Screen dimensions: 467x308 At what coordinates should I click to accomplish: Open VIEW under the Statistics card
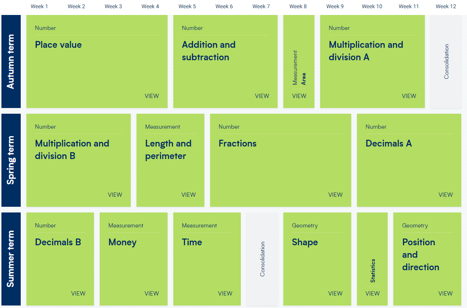point(372,293)
